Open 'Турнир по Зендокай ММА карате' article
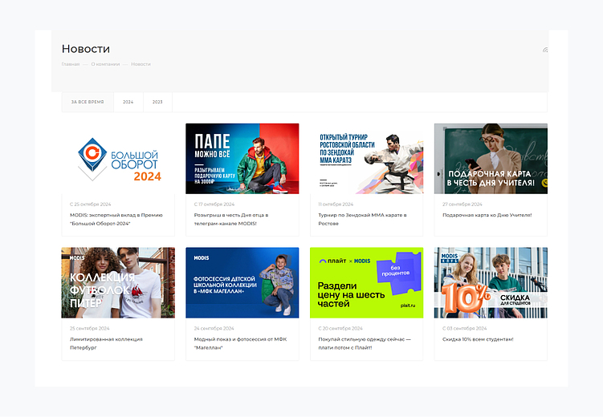This screenshot has height=417, width=603. tap(362, 219)
